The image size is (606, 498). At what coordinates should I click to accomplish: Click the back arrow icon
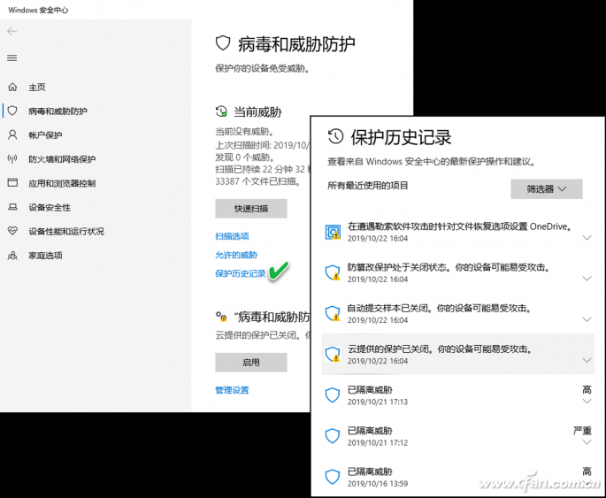coord(12,32)
